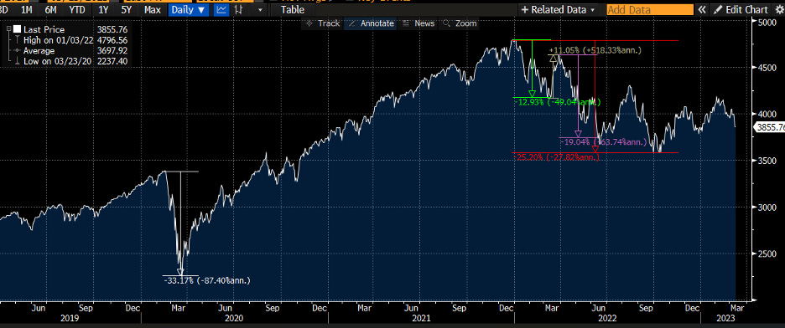Screen dimensions: 785x328
Task: Open the chart type dropdown arrow
Action: pos(259,9)
